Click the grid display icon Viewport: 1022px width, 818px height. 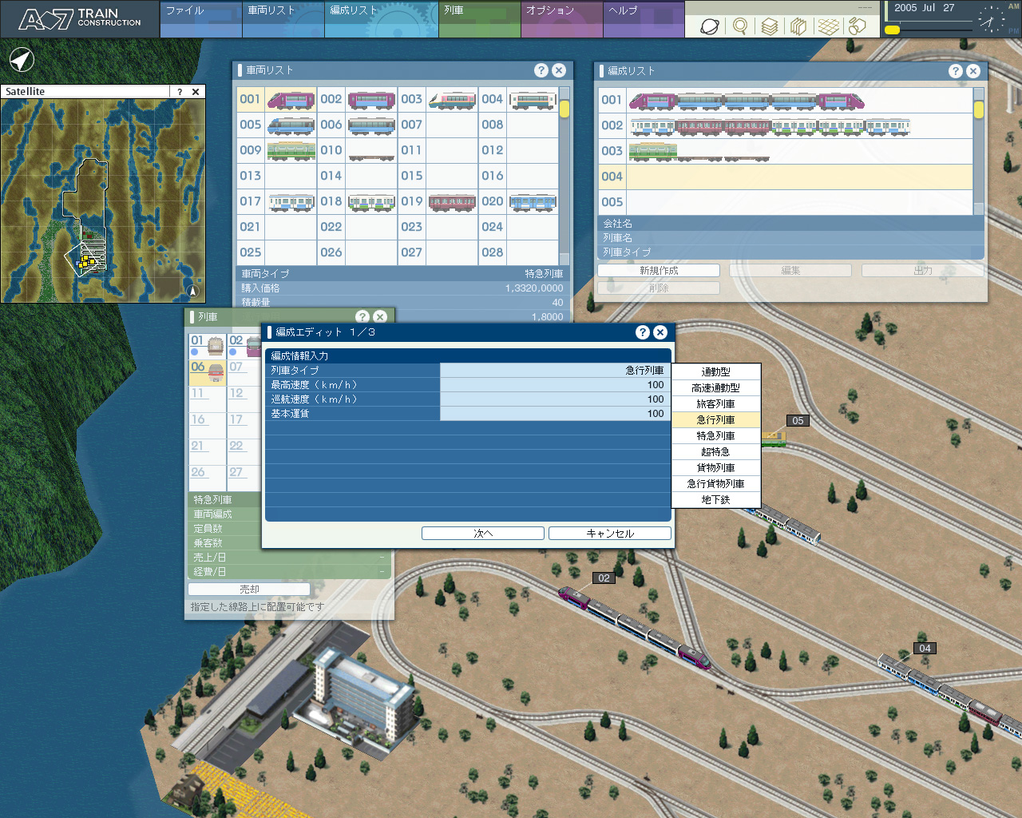(x=829, y=26)
